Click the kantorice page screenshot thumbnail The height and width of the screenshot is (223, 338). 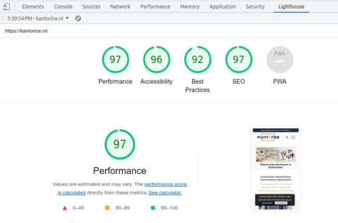click(x=276, y=169)
